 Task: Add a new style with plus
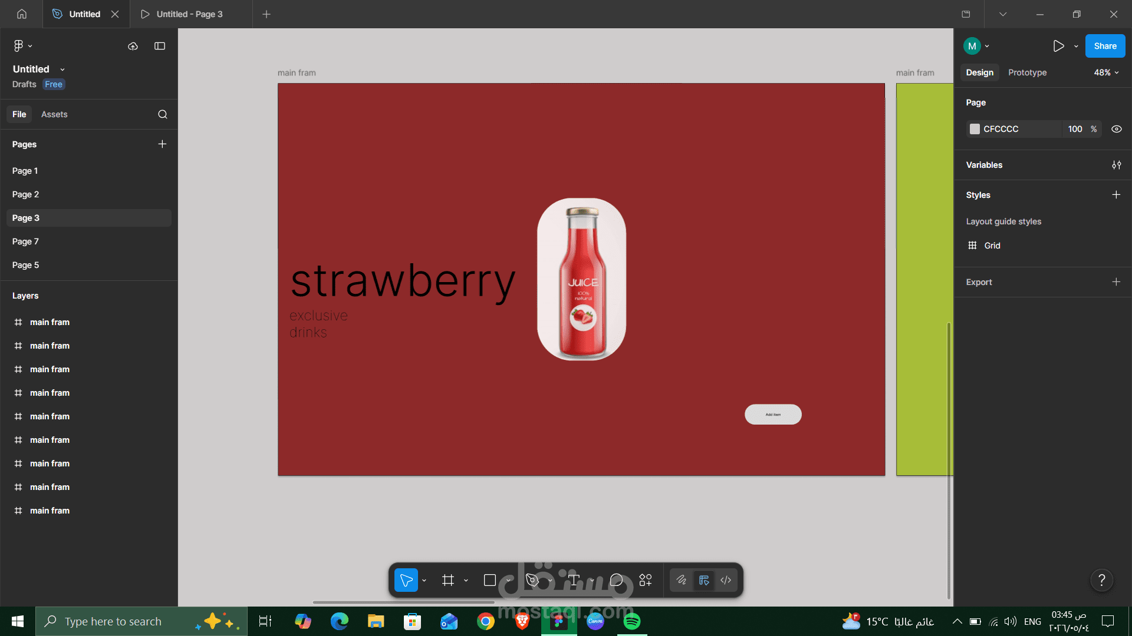pyautogui.click(x=1116, y=195)
